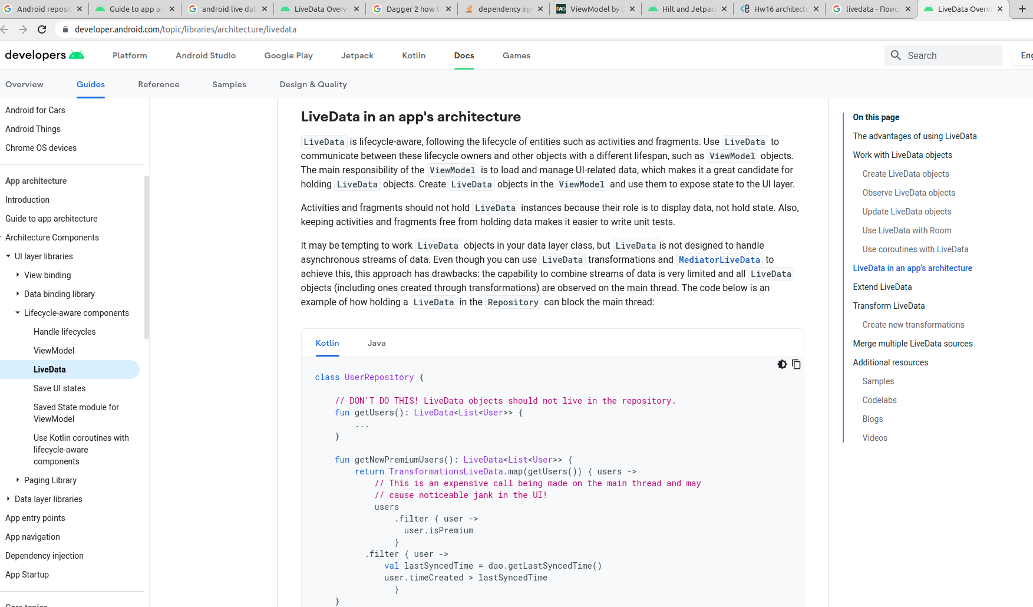Open Kotlin coroutines with lifecycle-aware components
Viewport: 1033px width, 607px height.
click(x=81, y=450)
